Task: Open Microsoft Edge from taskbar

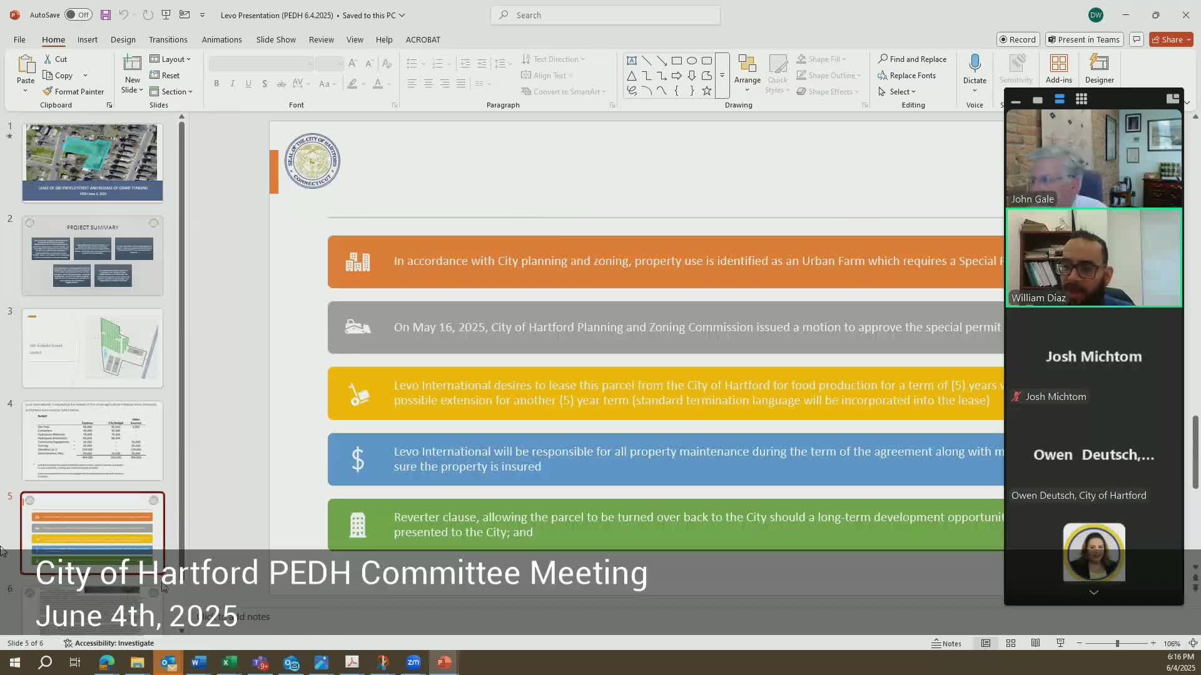Action: (107, 662)
